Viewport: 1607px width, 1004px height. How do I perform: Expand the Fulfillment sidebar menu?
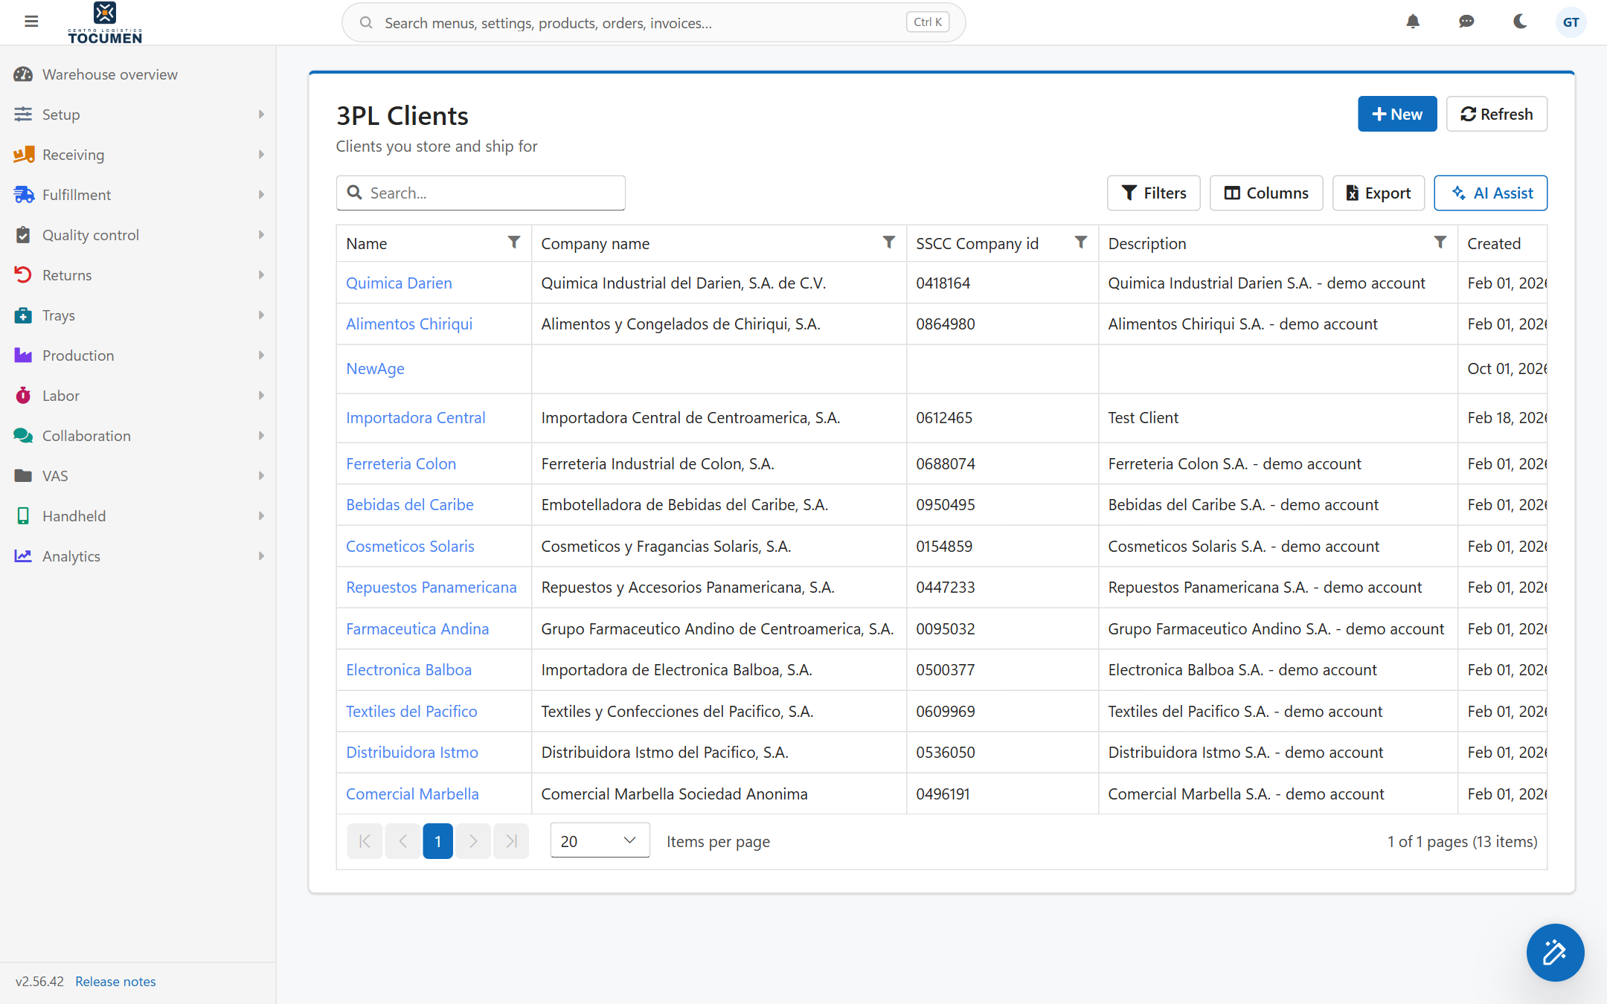point(138,195)
